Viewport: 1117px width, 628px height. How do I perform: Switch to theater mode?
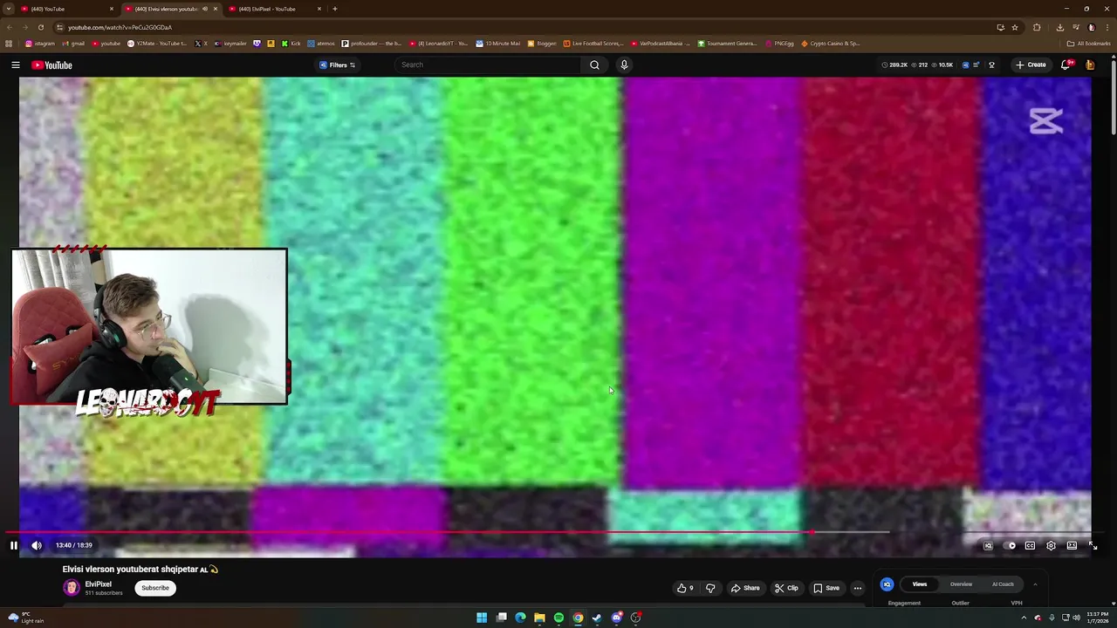1072,546
